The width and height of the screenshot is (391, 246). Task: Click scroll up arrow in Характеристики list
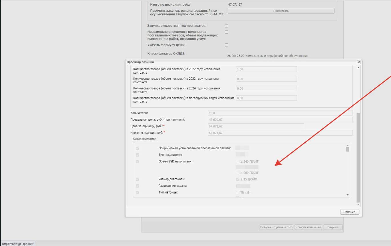tap(347, 145)
